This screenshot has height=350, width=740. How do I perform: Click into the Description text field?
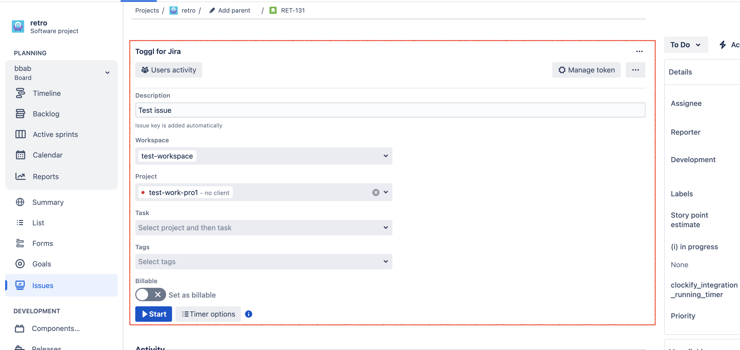coord(390,110)
